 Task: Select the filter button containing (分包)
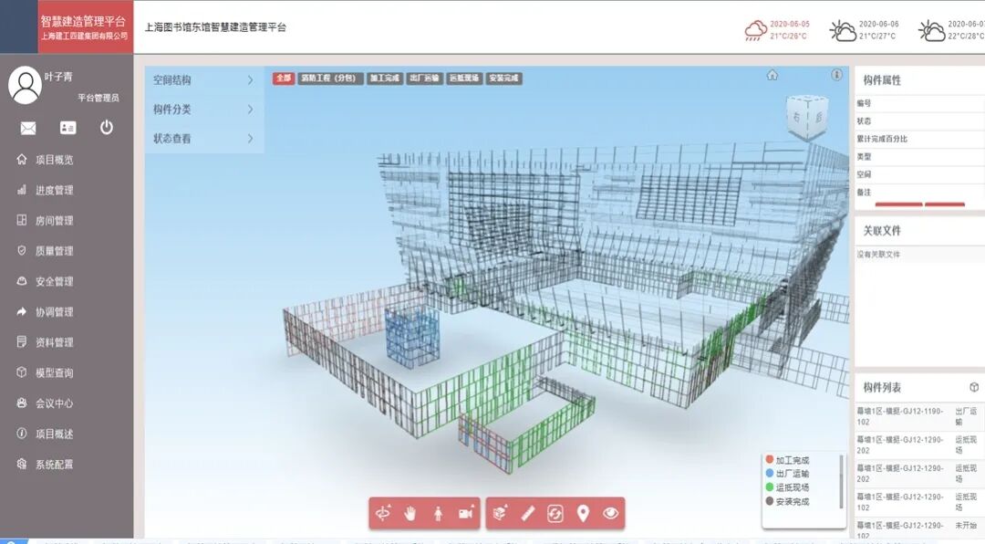330,78
